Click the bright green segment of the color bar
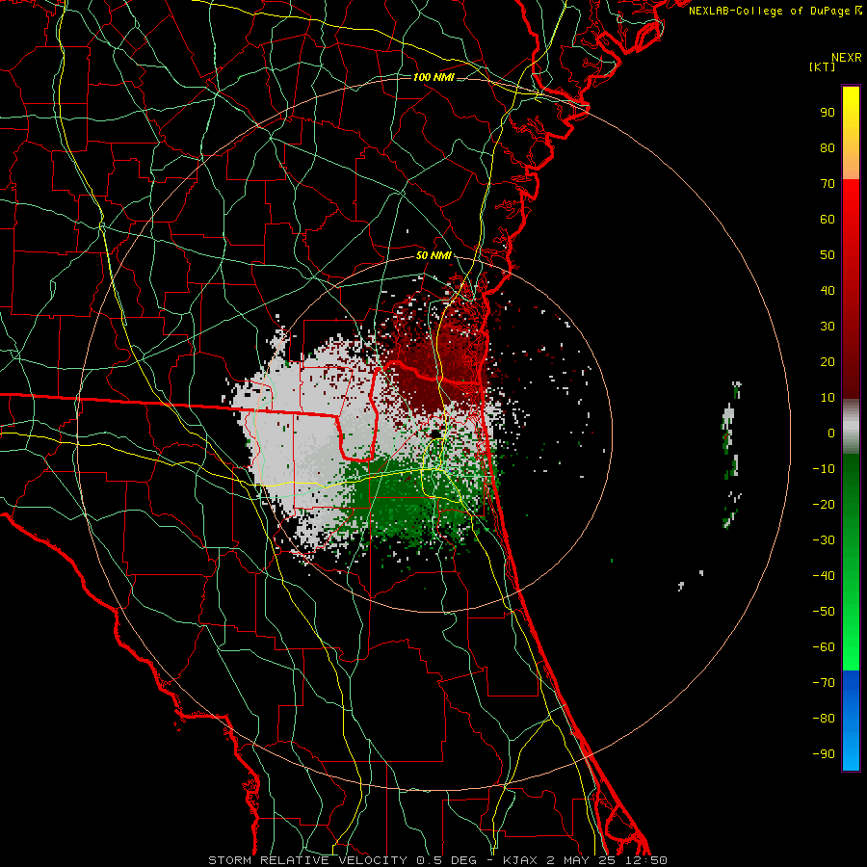 [851, 562]
